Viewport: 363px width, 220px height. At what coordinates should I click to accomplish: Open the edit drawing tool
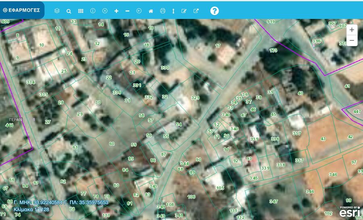coord(184,11)
